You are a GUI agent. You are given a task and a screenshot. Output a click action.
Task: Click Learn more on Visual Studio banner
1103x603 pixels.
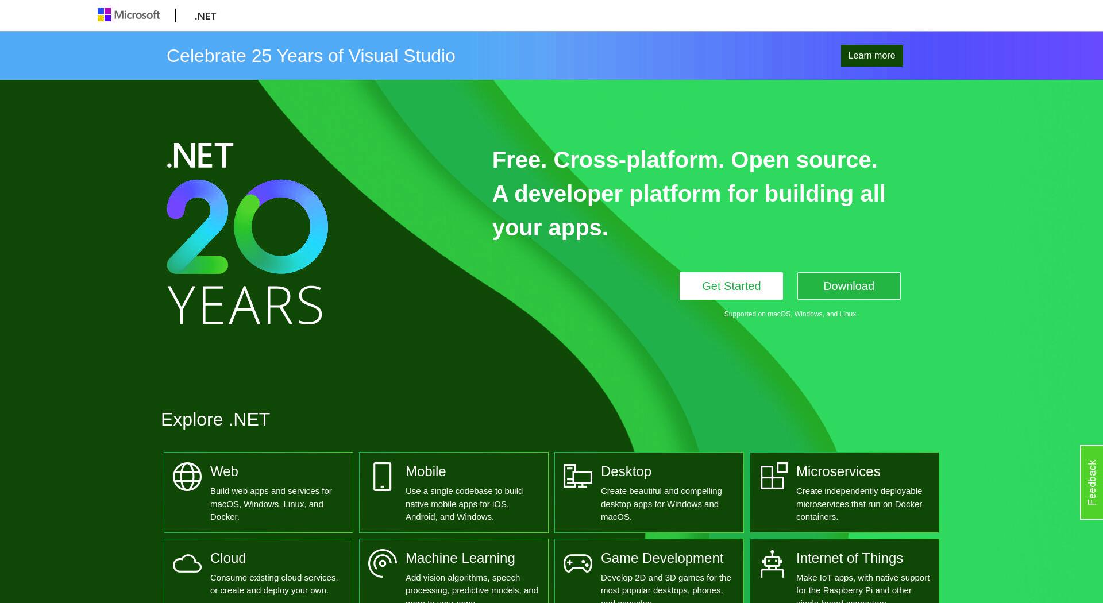871,56
